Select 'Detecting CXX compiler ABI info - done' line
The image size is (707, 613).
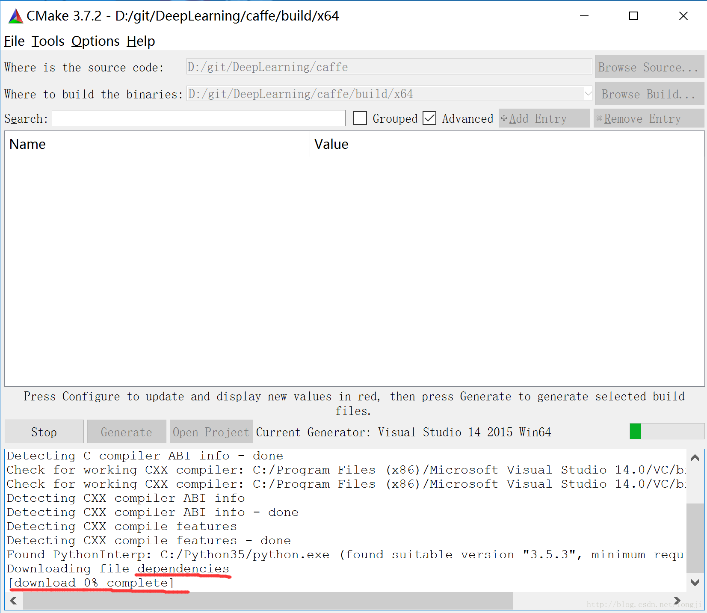[x=153, y=512]
